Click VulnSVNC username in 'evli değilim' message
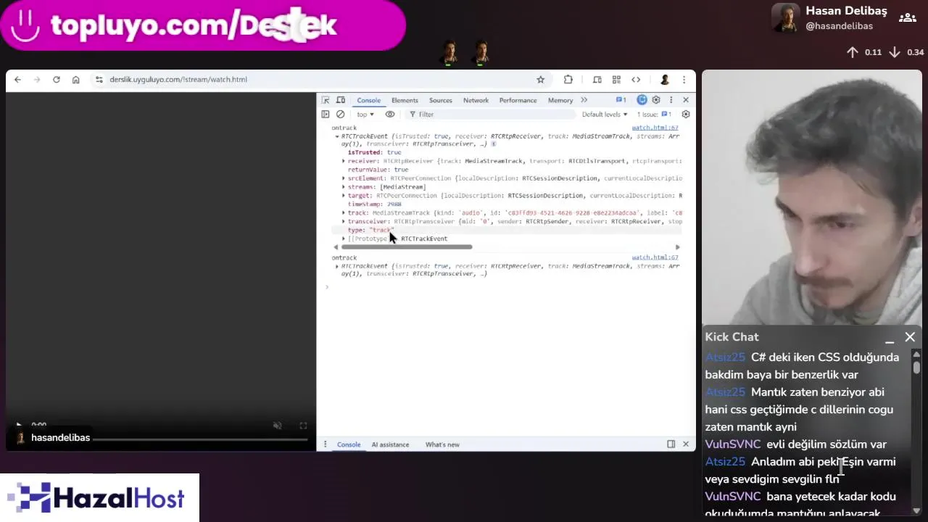Viewport: 928px width, 522px height. [733, 444]
